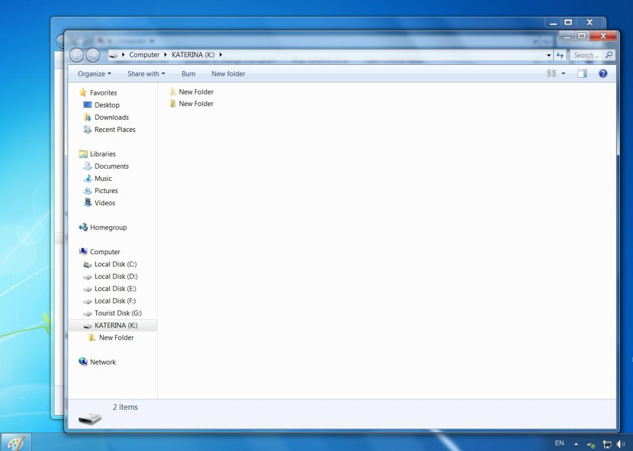633x451 pixels.
Task: Open the address bar previous locations dropdown
Action: 549,55
